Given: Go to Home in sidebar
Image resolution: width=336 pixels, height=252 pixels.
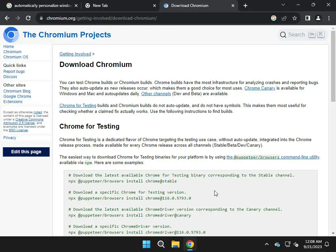Looking at the screenshot, I should coord(9,47).
